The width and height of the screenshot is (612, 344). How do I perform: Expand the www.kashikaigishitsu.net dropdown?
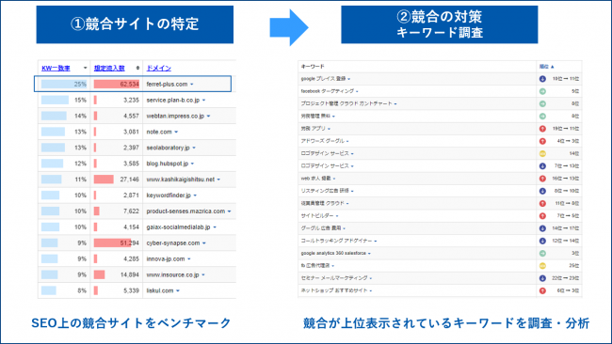[x=218, y=180]
